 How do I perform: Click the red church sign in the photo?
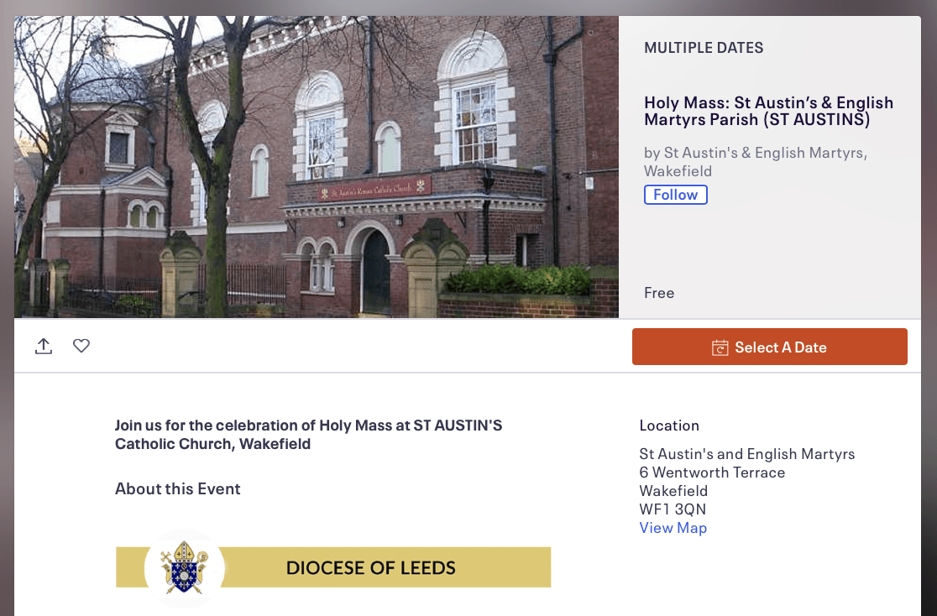pos(374,189)
